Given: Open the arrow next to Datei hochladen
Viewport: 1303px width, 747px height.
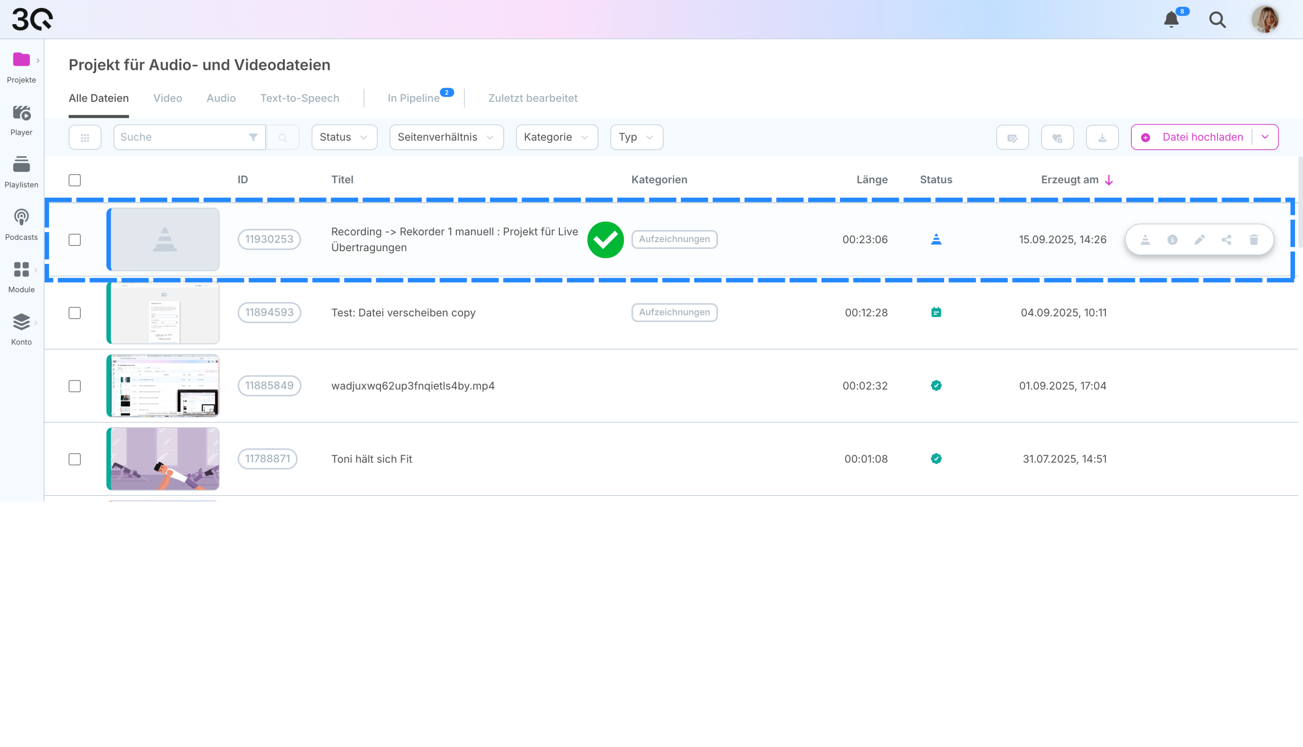Looking at the screenshot, I should click(1265, 137).
